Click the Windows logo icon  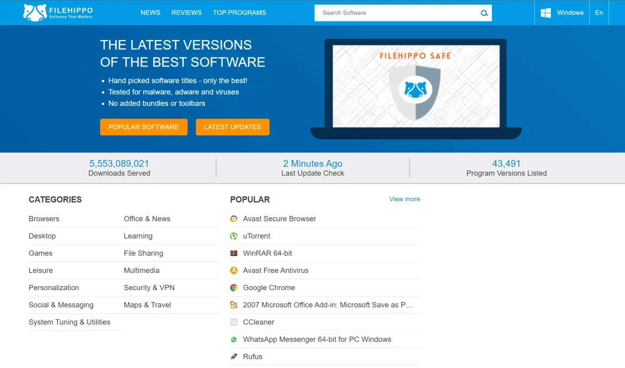546,13
